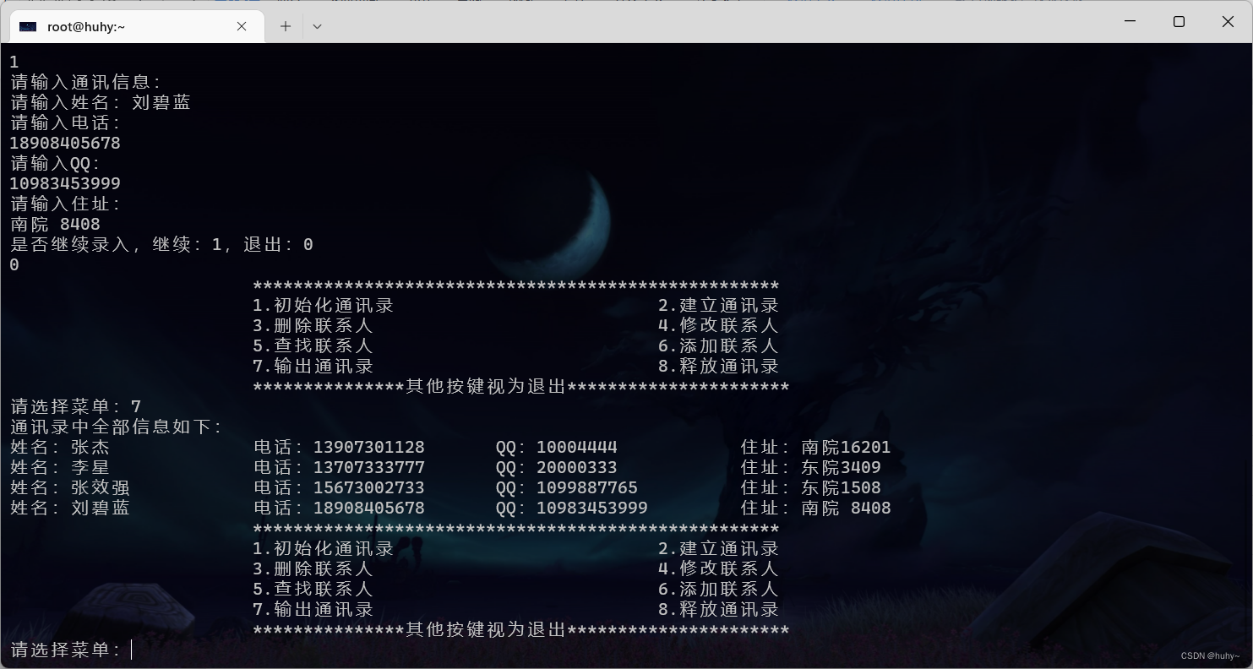Click lower menu item 2.建立通讯录

click(718, 548)
